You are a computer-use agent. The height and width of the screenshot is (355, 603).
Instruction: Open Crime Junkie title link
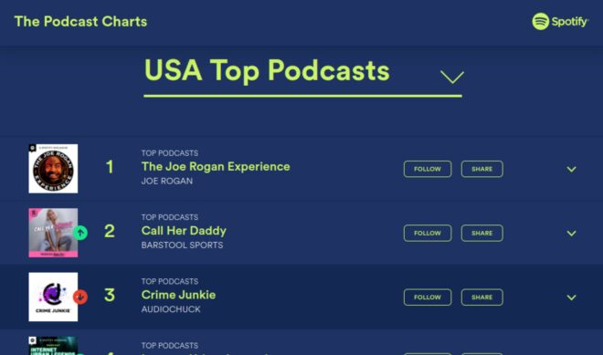tap(178, 295)
